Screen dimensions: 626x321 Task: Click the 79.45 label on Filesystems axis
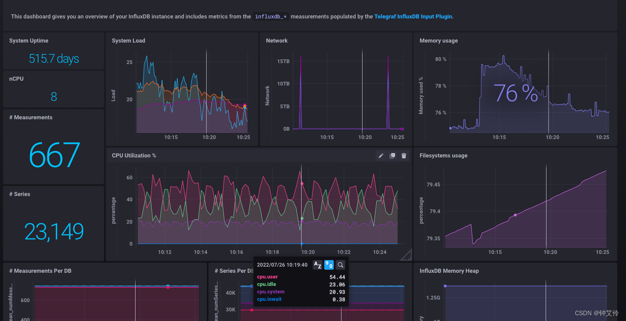433,185
